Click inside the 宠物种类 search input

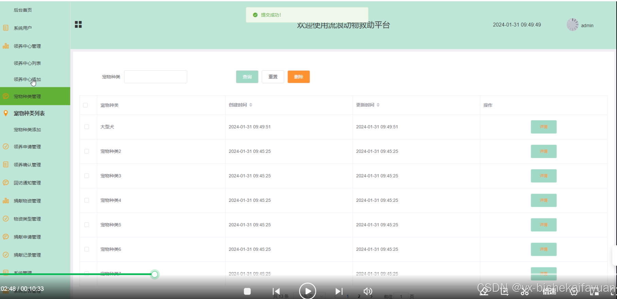tap(156, 77)
